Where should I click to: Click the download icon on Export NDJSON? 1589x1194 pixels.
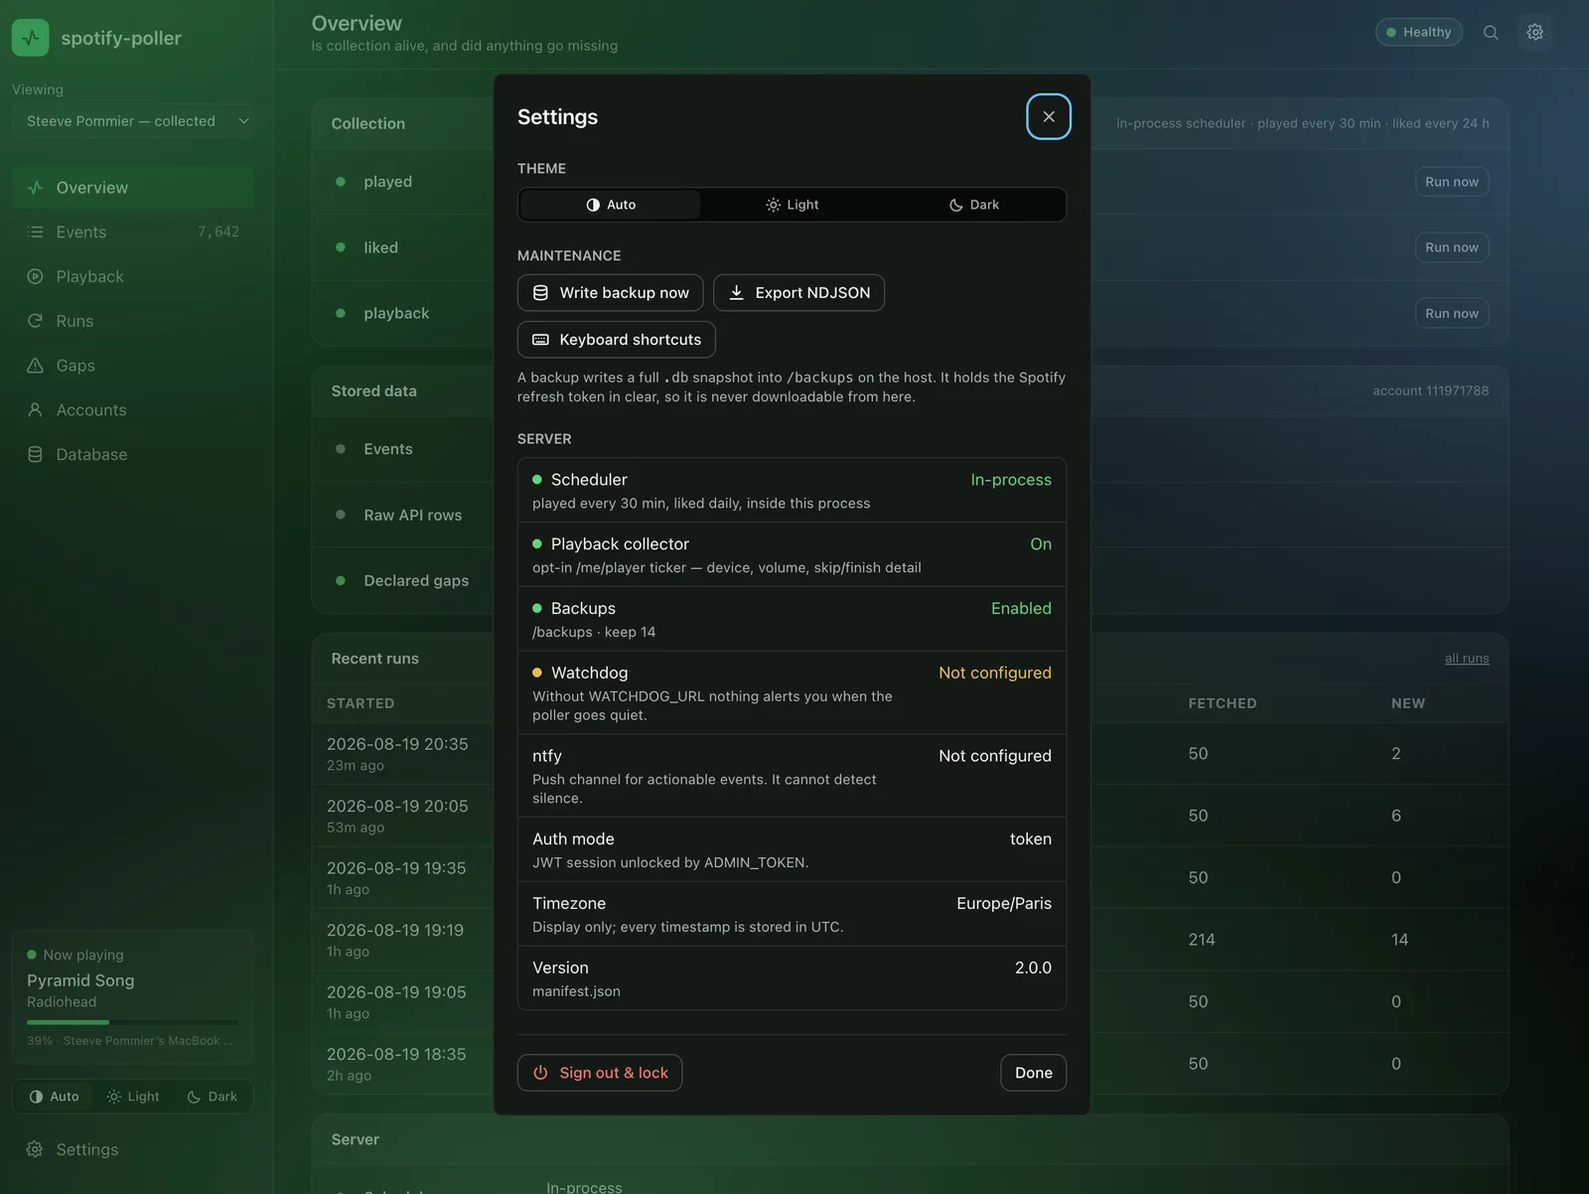coord(737,293)
